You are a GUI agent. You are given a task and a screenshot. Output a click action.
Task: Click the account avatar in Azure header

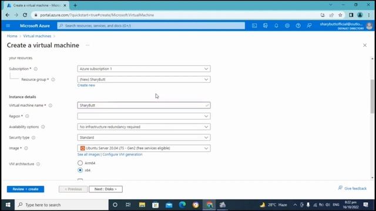(370, 26)
